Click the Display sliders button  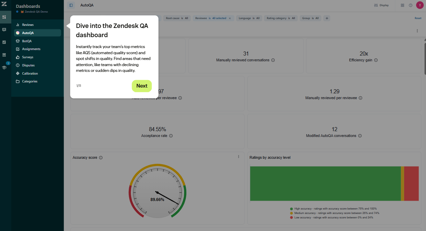[382, 5]
